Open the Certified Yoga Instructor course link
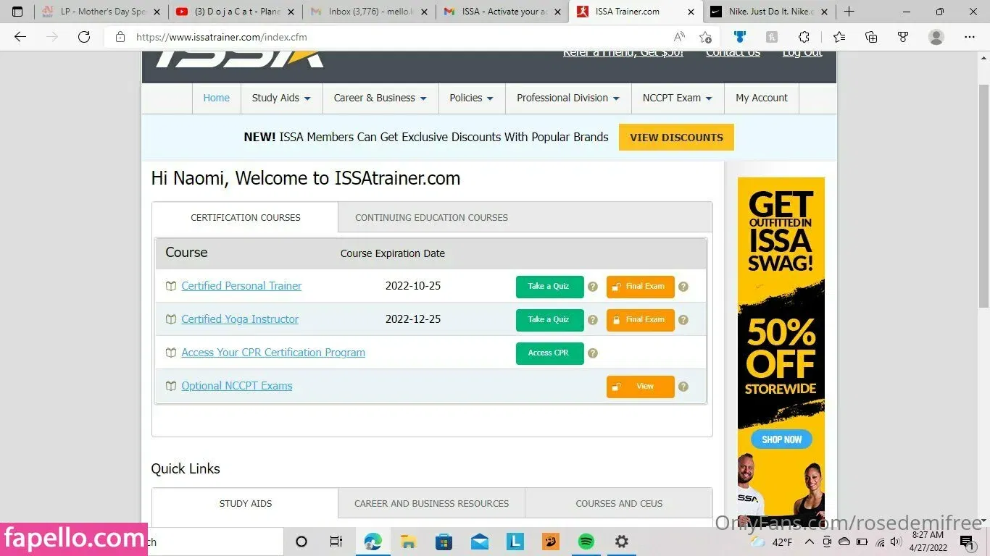Screen dimensions: 990x556 [240, 319]
